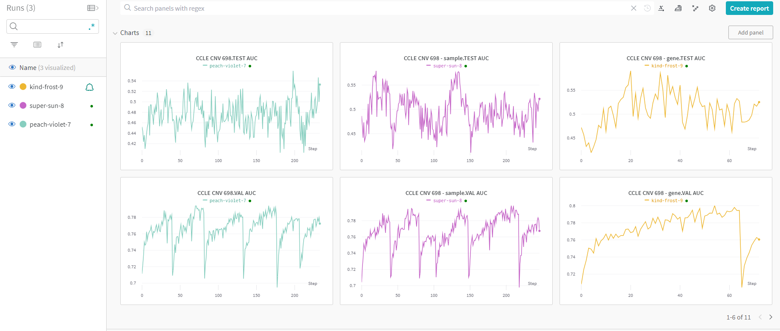Click the green status dot of peach-violet-7
The width and height of the screenshot is (780, 331).
tap(92, 125)
